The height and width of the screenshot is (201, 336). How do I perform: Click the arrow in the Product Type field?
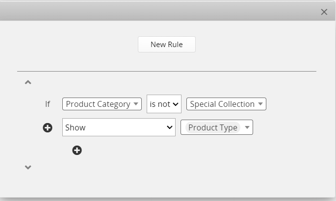[247, 127]
